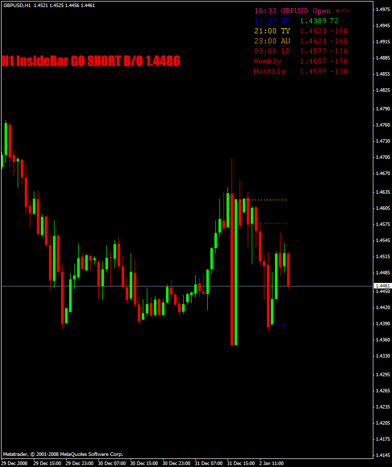Click the 1.4700 price scale label
The height and width of the screenshot is (467, 392).
(383, 157)
